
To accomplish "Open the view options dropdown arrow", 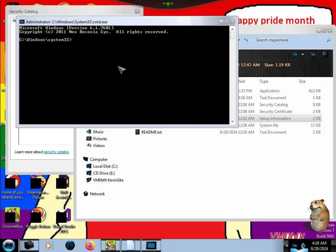I will click(303, 54).
